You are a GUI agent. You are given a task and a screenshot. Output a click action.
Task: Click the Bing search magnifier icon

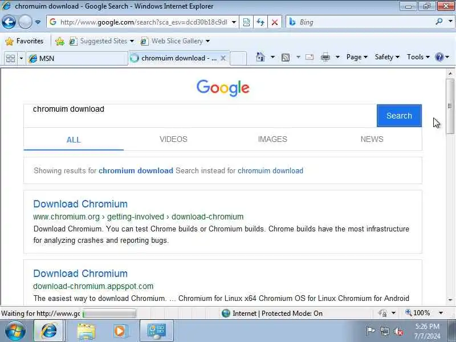tap(439, 21)
